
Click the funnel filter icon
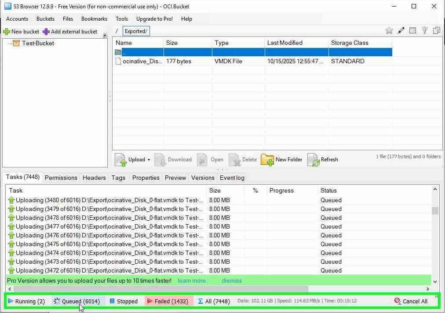pos(425,31)
